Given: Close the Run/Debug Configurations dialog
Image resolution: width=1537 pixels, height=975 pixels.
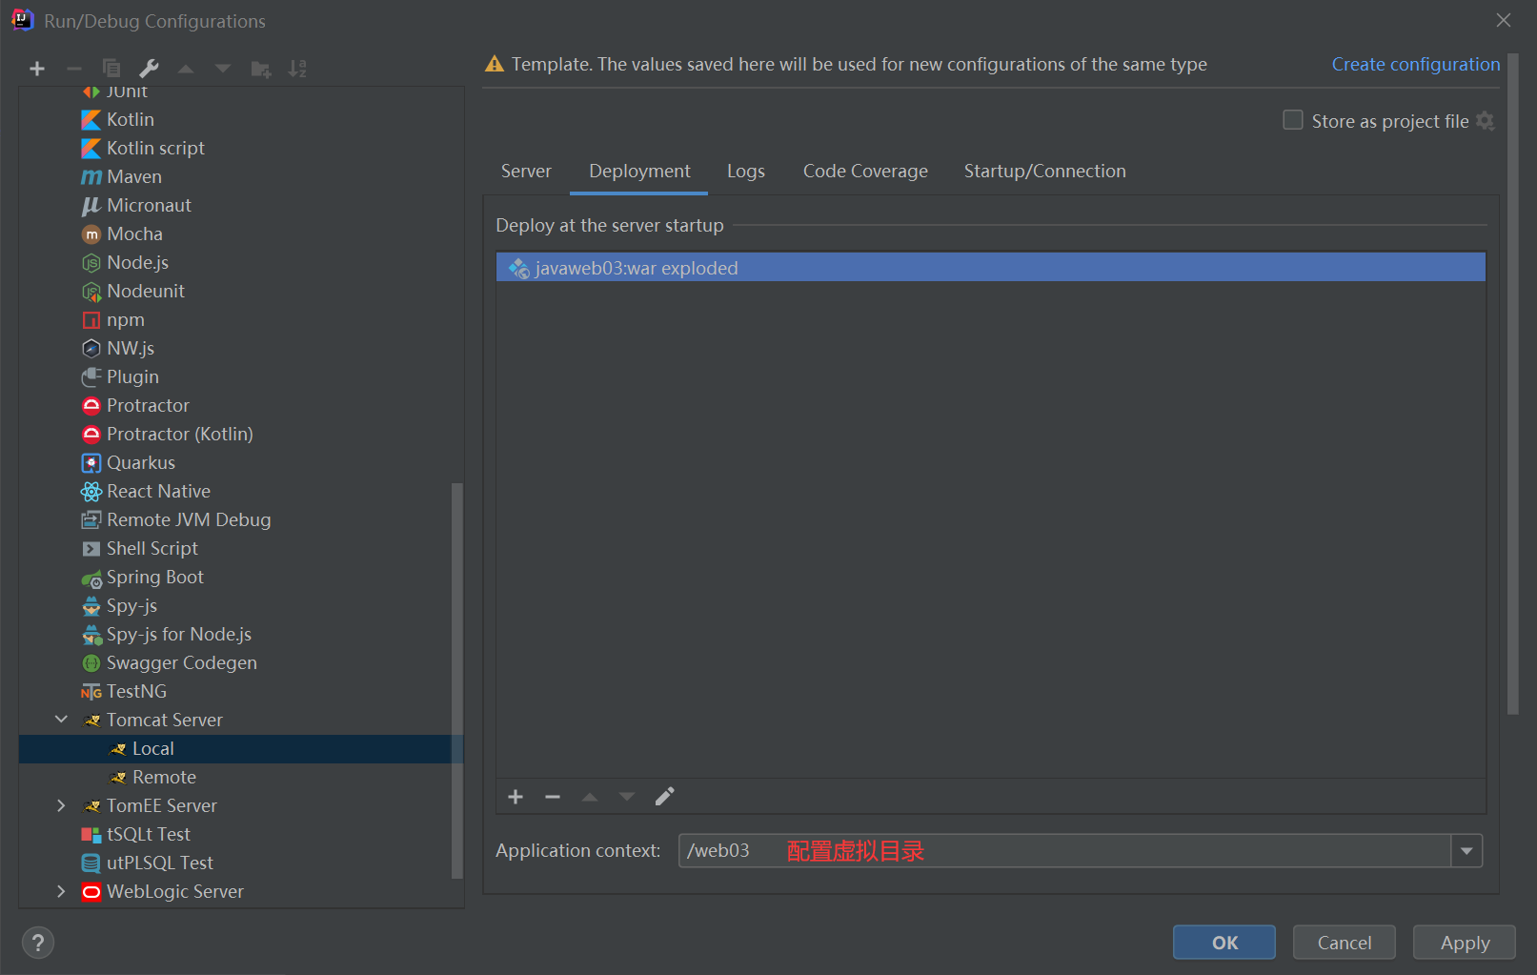Looking at the screenshot, I should click(1504, 20).
